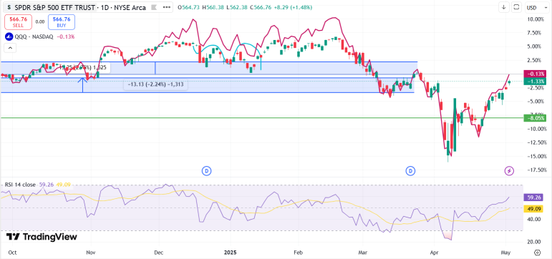
Task: Click the March dividend D marker
Action: [410, 171]
